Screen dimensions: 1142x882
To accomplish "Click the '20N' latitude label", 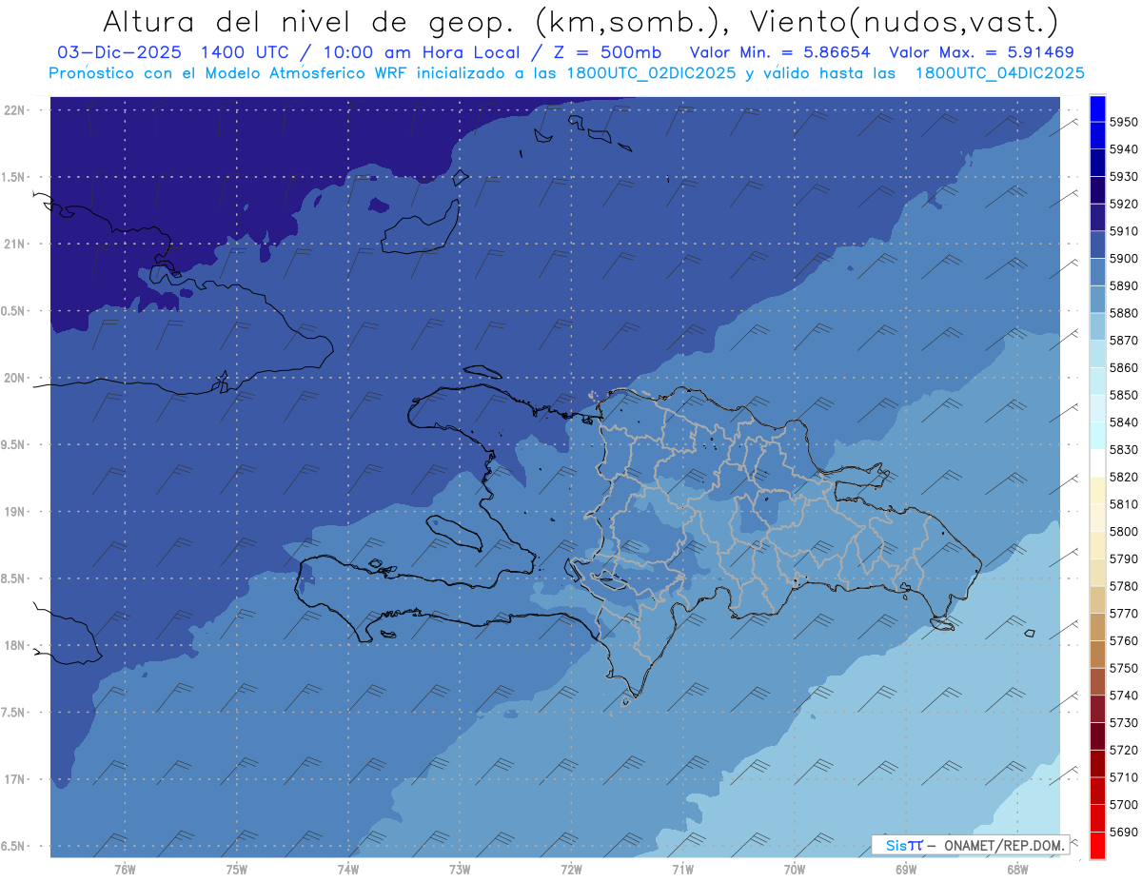I will coord(15,378).
